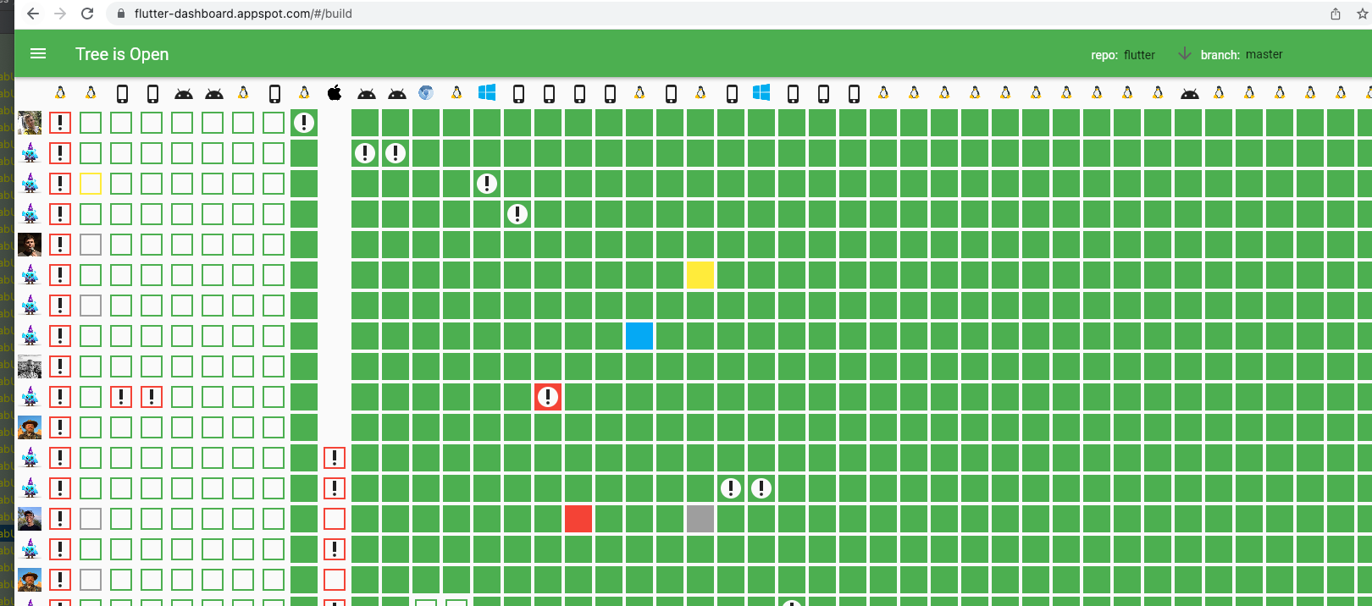Viewport: 1372px width, 606px height.
Task: Select the Apple logo column header
Action: click(335, 93)
